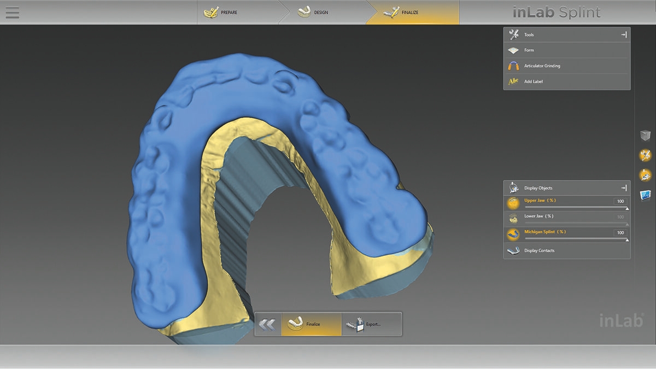Select the FINALIZE step tab
Viewport: 656px width, 369px height.
pos(413,12)
